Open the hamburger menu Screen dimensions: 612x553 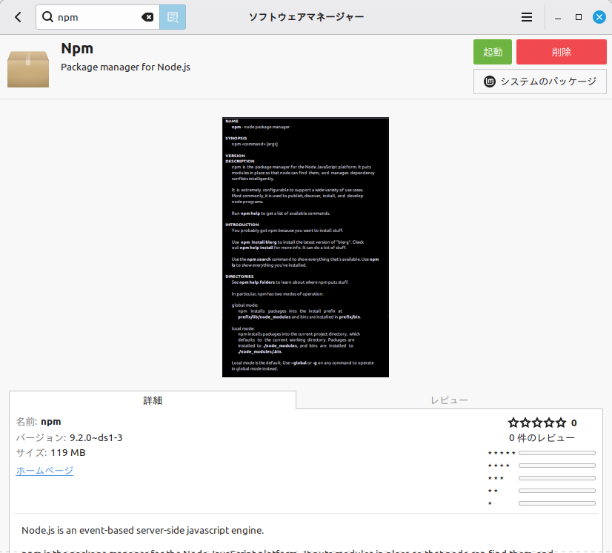[x=527, y=17]
